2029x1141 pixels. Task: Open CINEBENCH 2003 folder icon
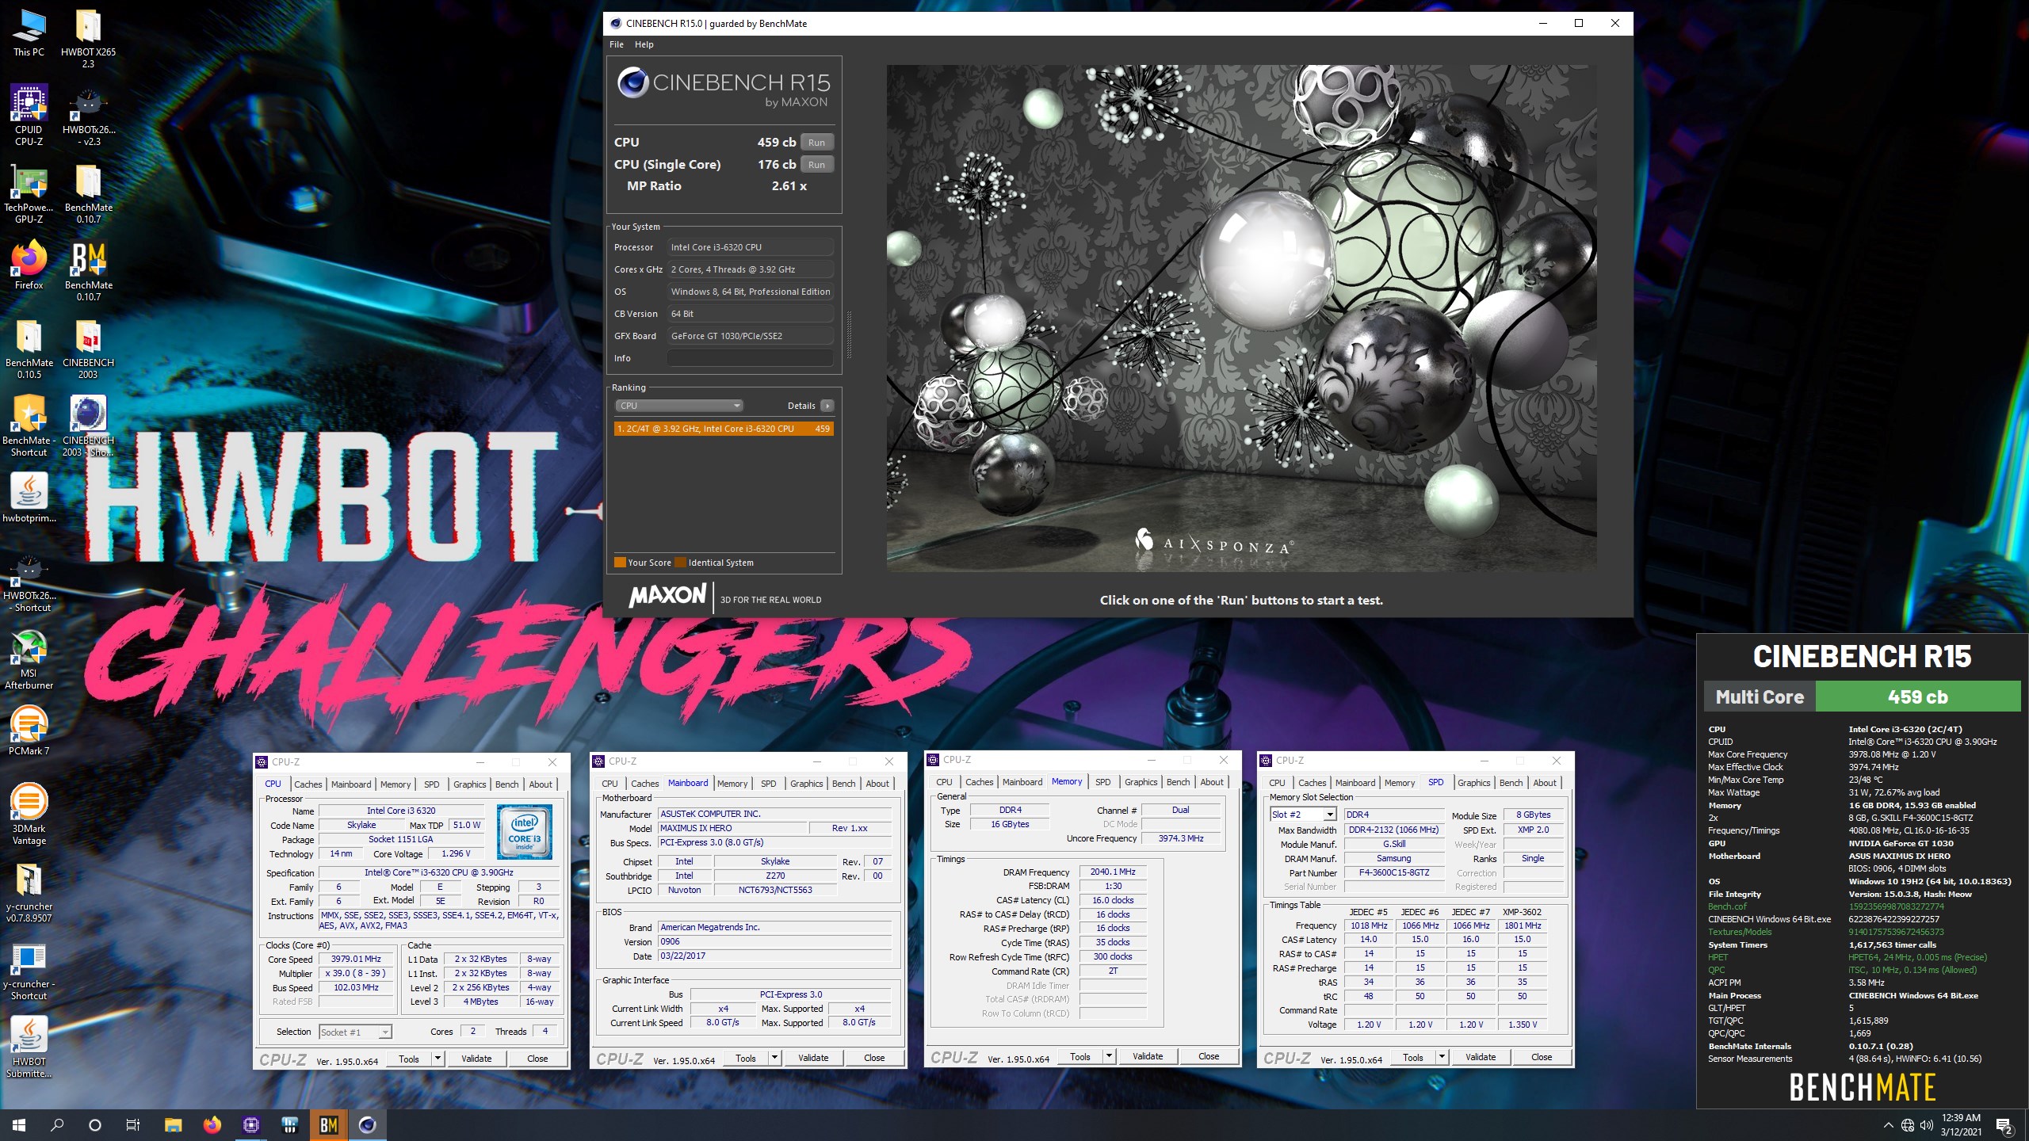coord(88,348)
